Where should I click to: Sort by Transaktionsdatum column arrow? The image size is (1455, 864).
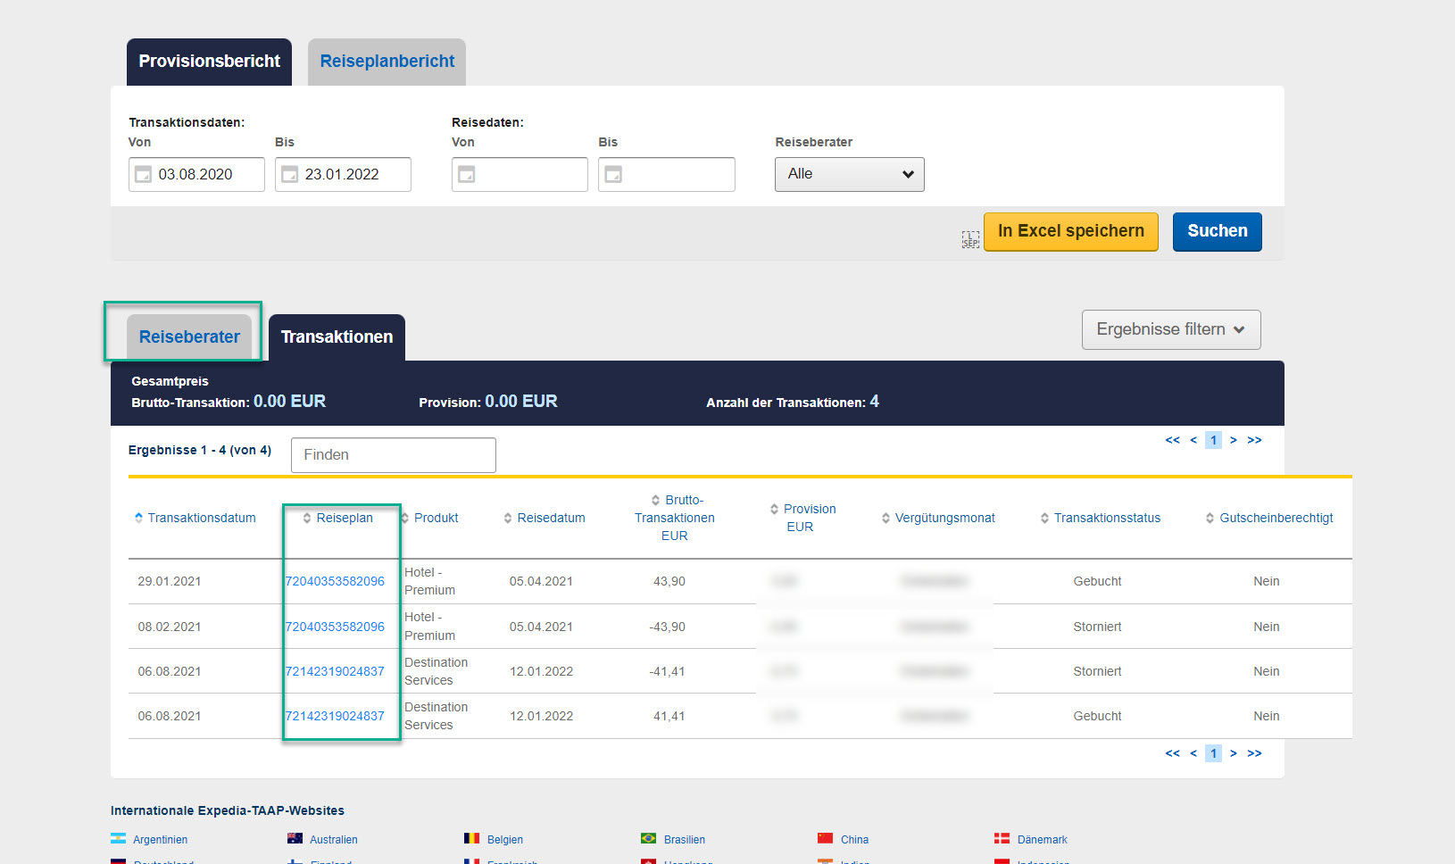(x=138, y=518)
